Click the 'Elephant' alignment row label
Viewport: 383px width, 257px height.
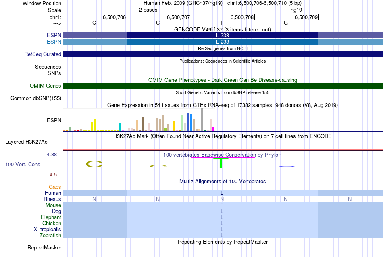51,217
